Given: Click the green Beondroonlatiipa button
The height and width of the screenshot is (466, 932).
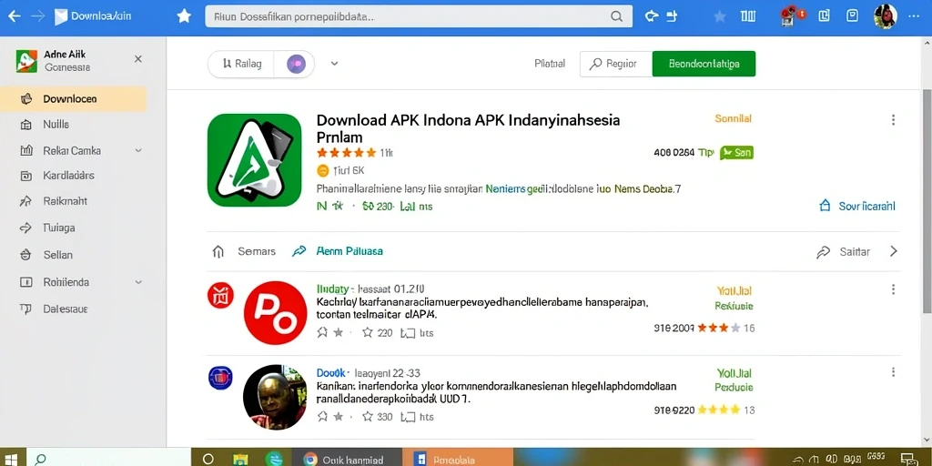Looking at the screenshot, I should [x=704, y=64].
